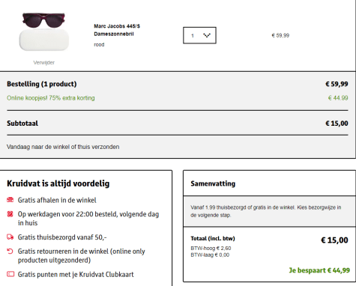Click the 'rood' color label
The width and height of the screenshot is (356, 286).
99,45
